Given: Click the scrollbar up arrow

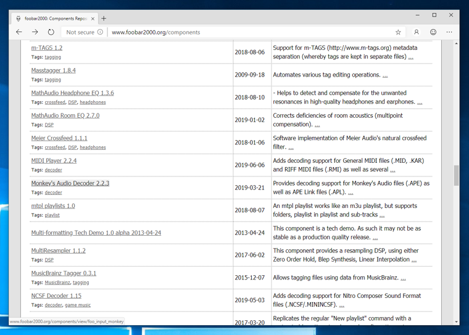Looking at the screenshot, I should [x=456, y=44].
